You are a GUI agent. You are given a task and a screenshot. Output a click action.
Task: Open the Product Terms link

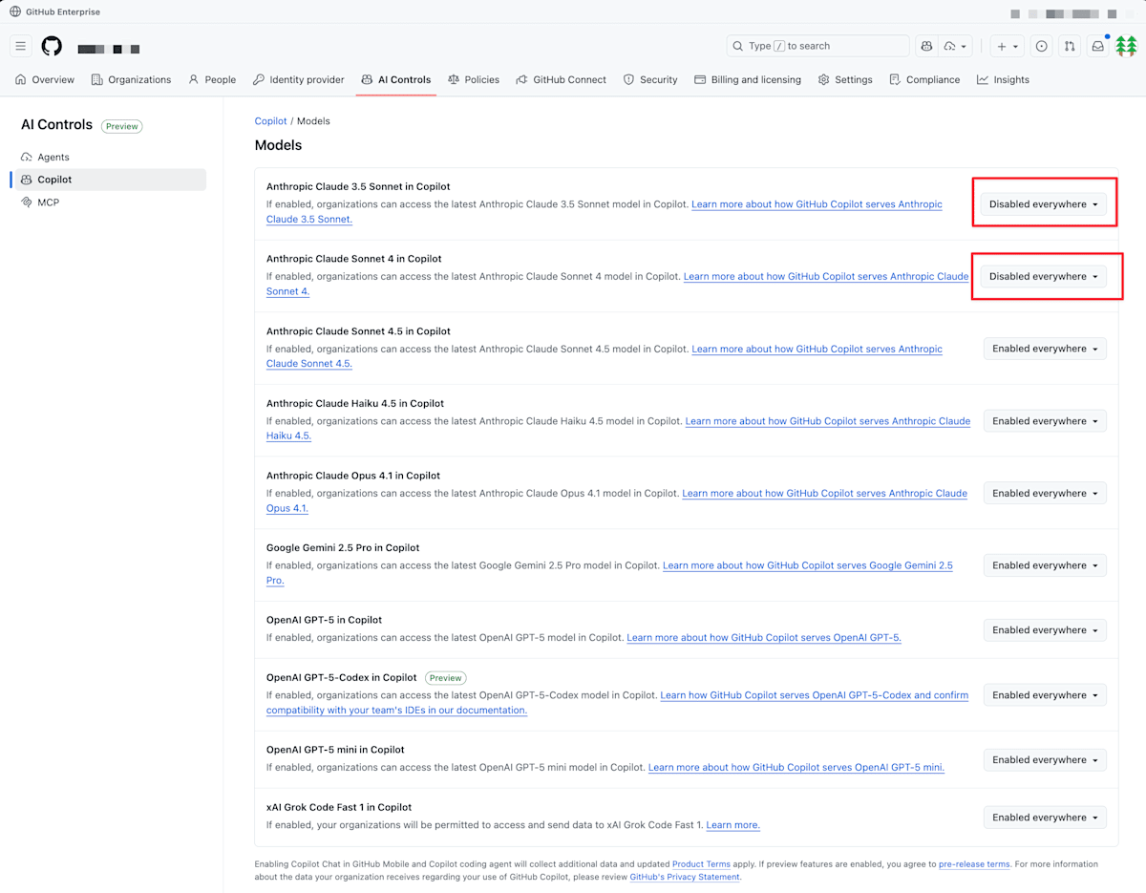click(701, 864)
